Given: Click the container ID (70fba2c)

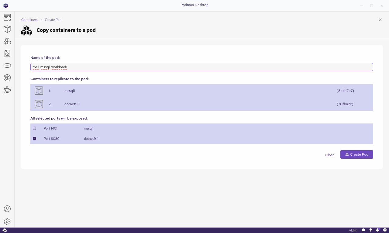Looking at the screenshot, I should (x=345, y=104).
